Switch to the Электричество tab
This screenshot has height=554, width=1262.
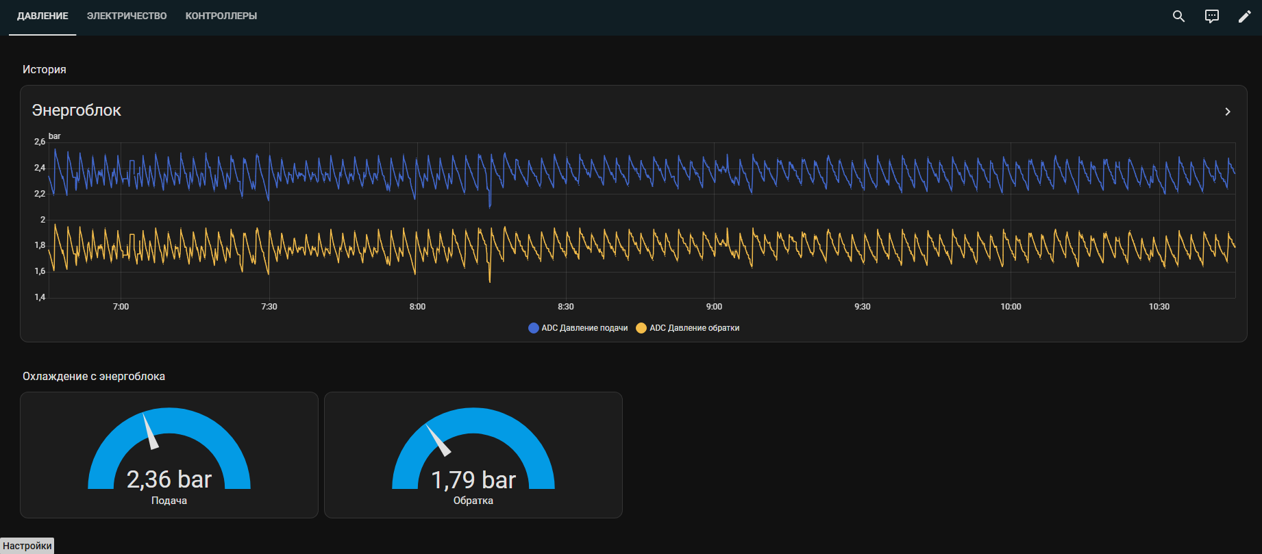pos(127,16)
